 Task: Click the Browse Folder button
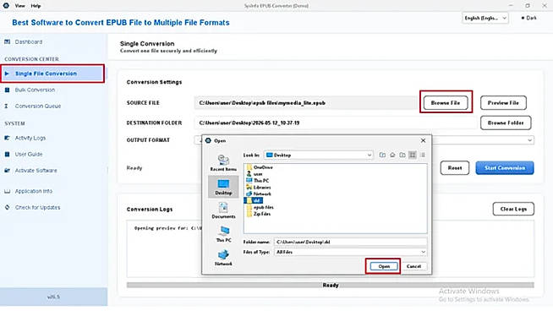coord(506,123)
